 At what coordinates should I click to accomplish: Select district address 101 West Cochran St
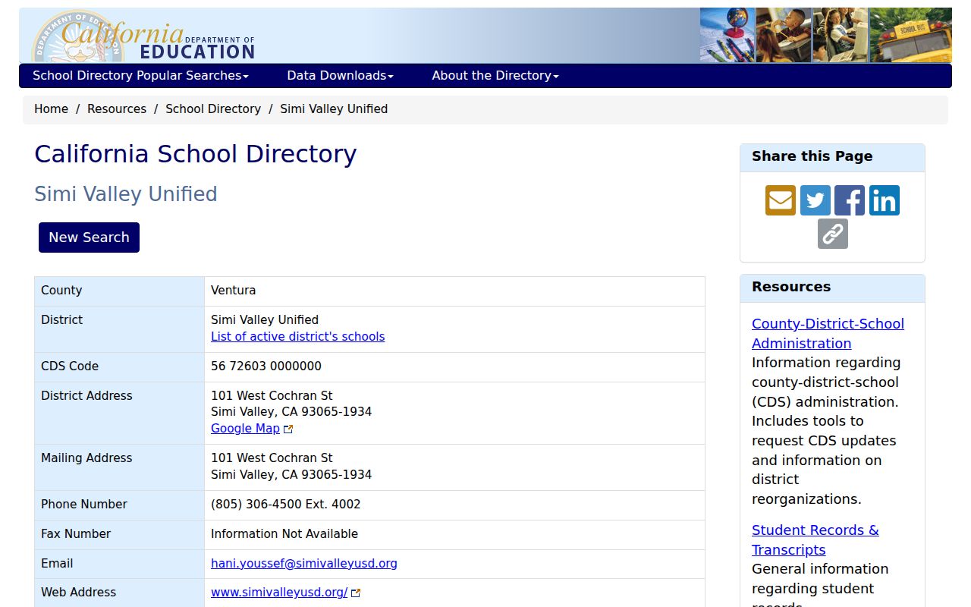[272, 395]
